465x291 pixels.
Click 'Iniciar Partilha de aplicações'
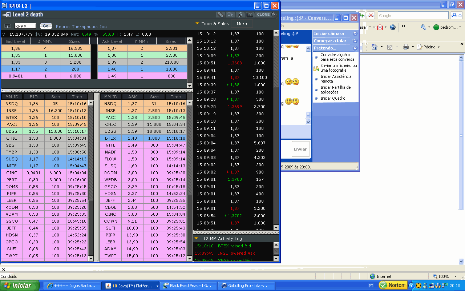pos(335,90)
